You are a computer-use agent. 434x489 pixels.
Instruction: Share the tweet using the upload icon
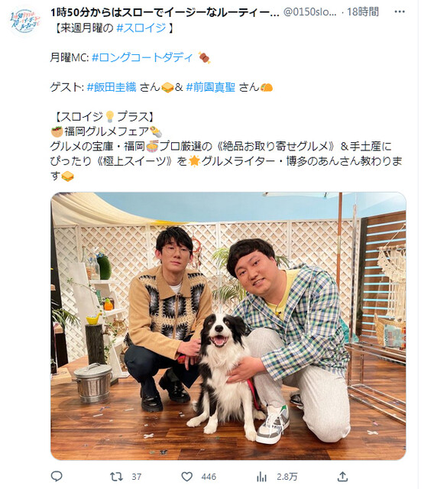pos(342,476)
